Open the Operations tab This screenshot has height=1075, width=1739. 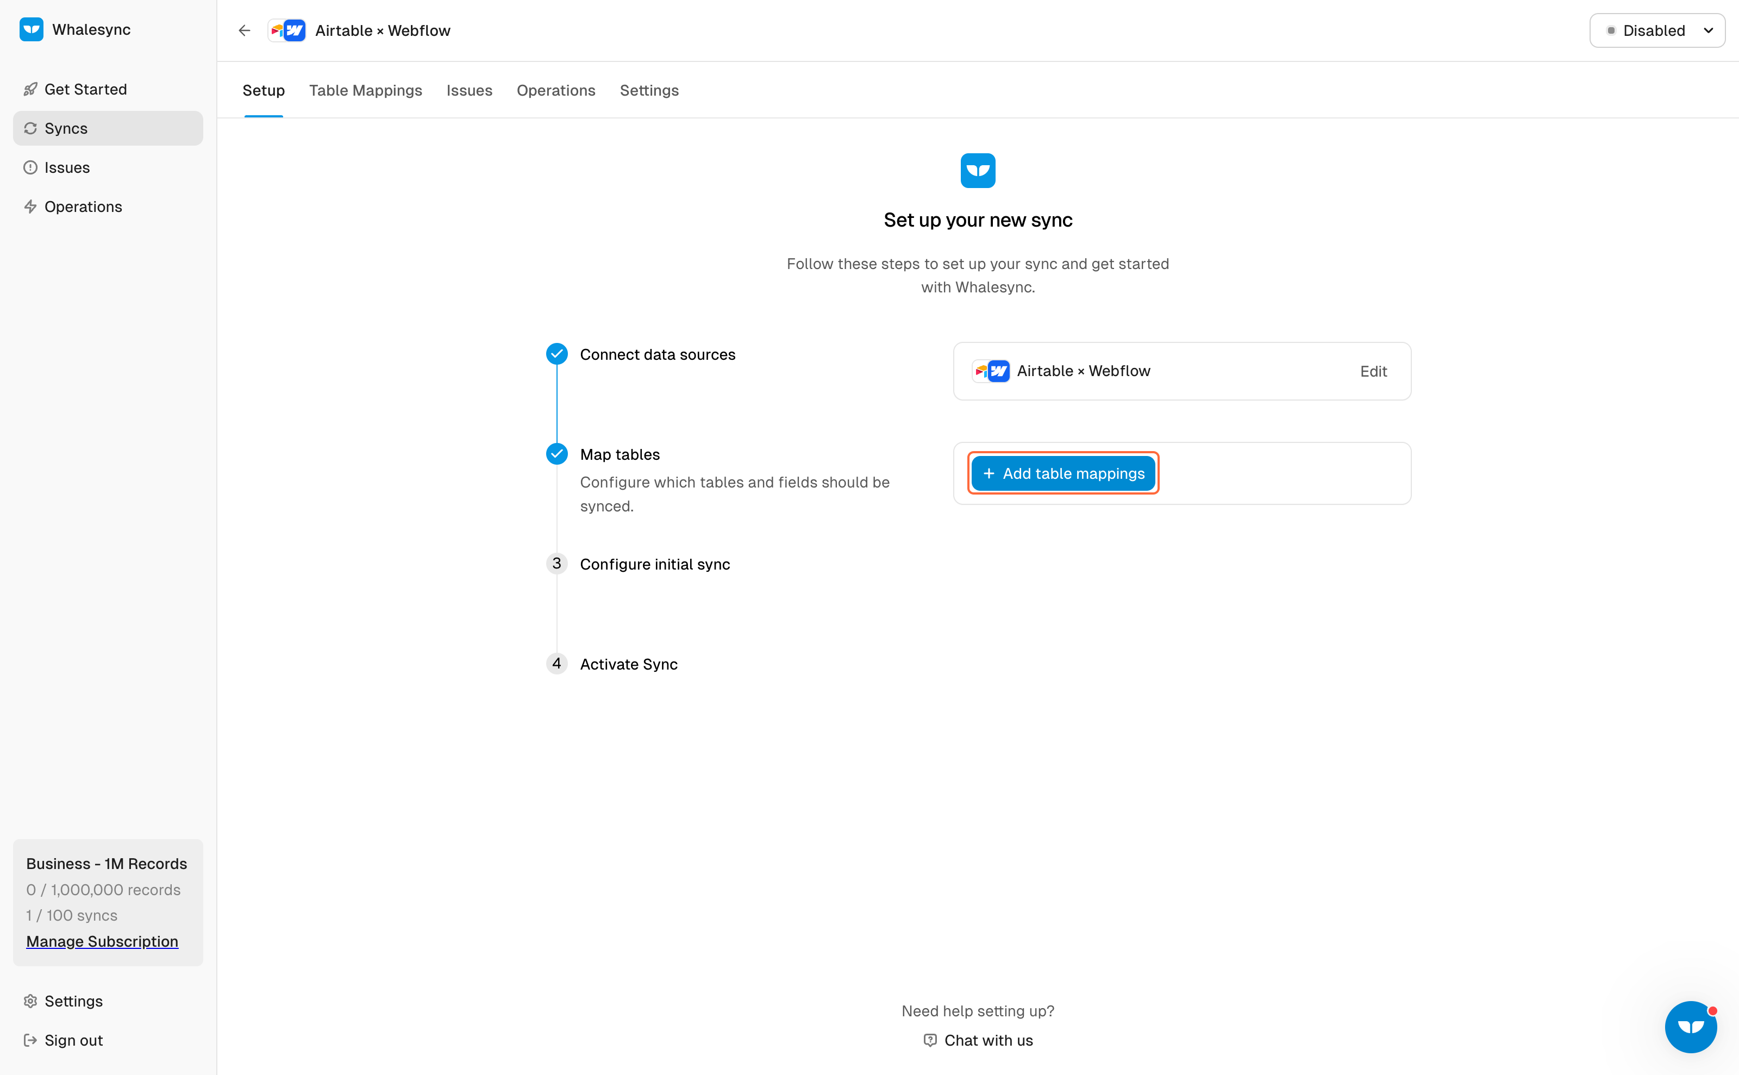[x=556, y=90]
